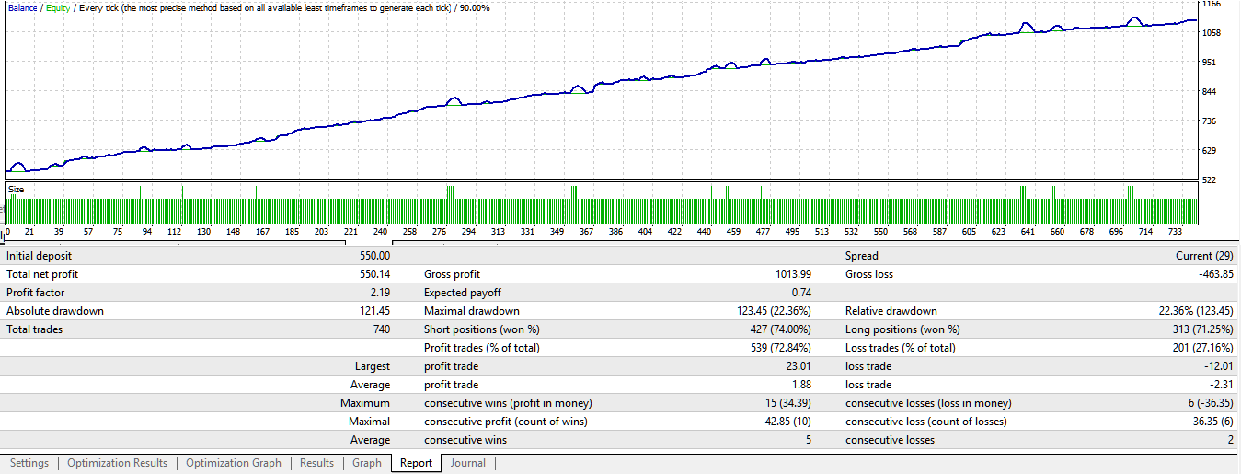Click the Expected payoff label
The width and height of the screenshot is (1241, 474).
tap(461, 293)
